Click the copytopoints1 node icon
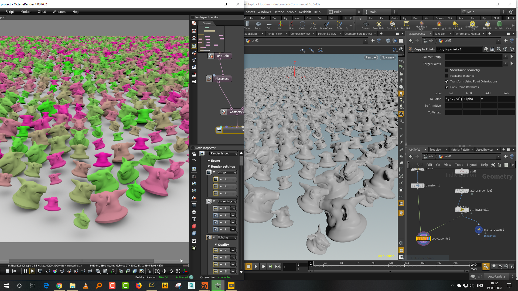 coord(423,238)
